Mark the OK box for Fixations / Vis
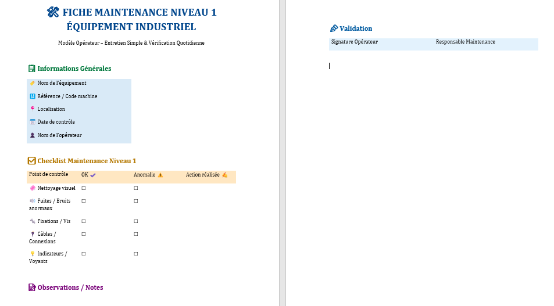The height and width of the screenshot is (306, 554). tap(84, 221)
